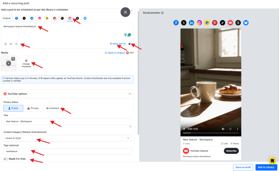The image size is (279, 171).
Task: Select the Instagram channel icon
Action: coord(39,18)
